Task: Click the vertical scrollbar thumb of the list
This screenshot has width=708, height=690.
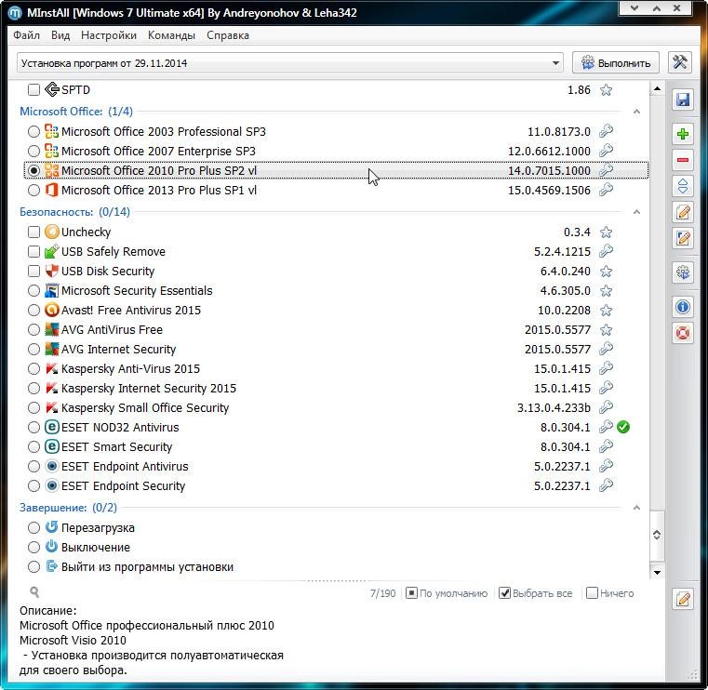Action: pos(657,536)
